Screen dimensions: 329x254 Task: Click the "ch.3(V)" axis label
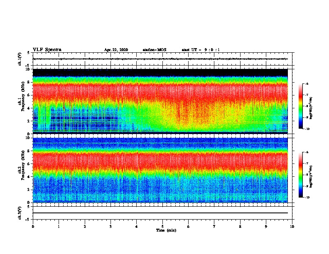pos(20,213)
